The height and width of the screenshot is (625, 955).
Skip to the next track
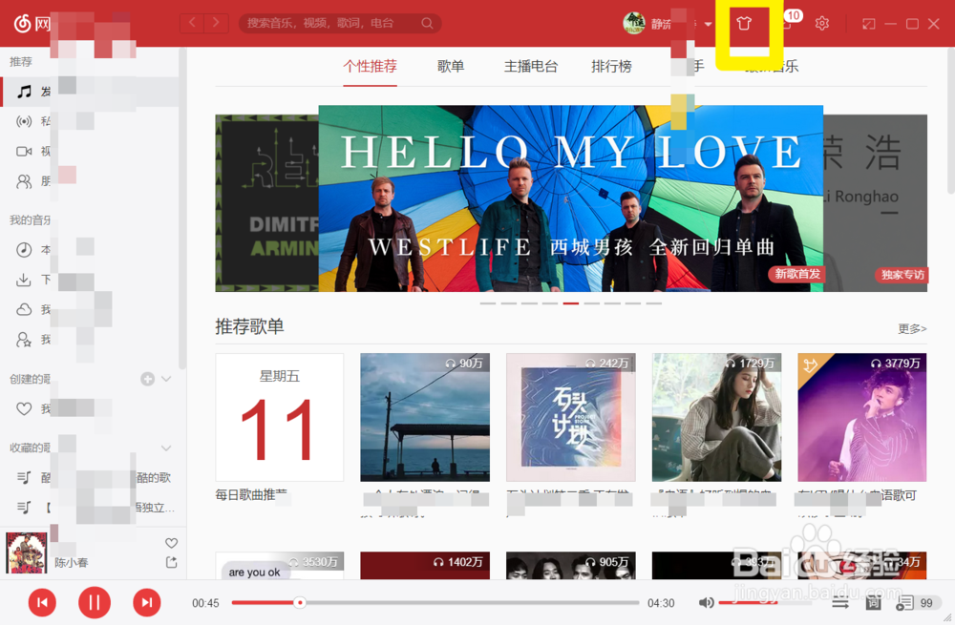pyautogui.click(x=147, y=602)
